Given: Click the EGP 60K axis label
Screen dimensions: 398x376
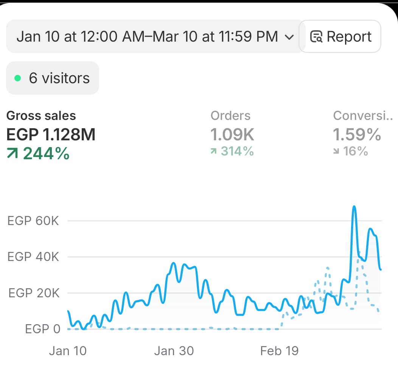Looking at the screenshot, I should pyautogui.click(x=33, y=221).
